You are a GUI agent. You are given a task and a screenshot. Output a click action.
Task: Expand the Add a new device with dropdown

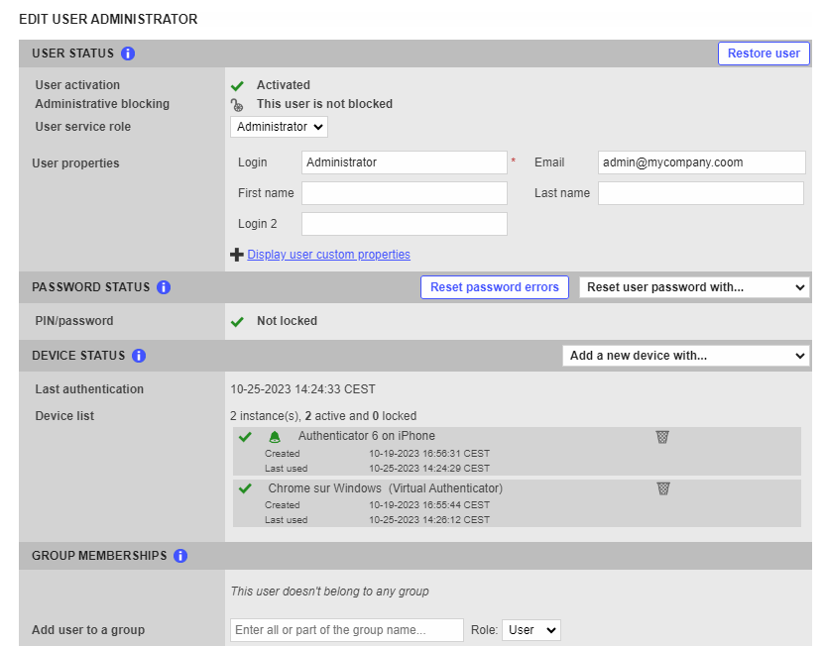685,356
